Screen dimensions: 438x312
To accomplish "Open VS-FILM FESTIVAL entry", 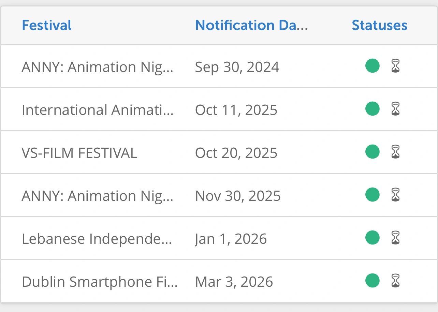I will [x=79, y=153].
